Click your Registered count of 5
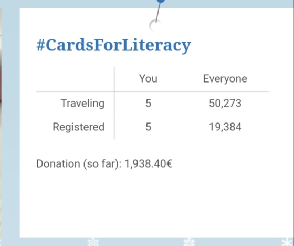 tap(148, 127)
